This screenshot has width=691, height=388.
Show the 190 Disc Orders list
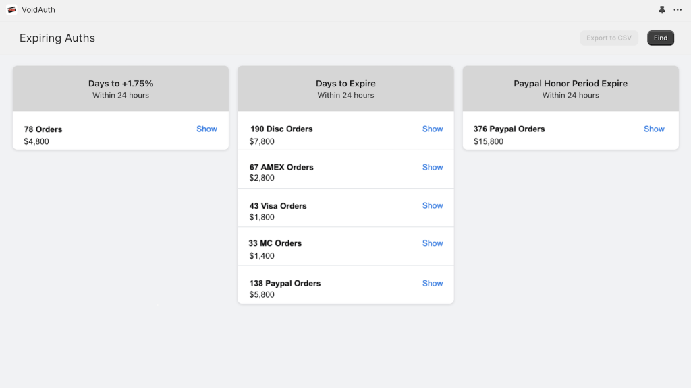tap(432, 129)
